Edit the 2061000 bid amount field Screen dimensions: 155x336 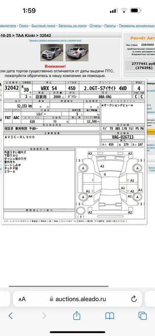tap(146, 45)
